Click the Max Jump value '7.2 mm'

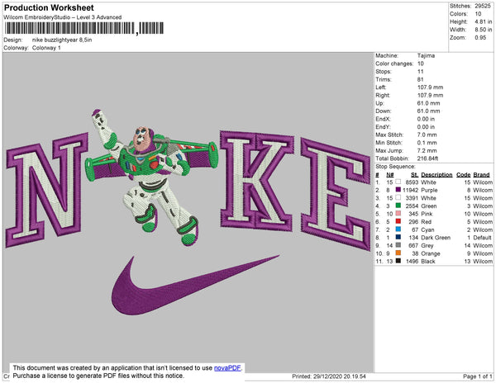click(427, 150)
